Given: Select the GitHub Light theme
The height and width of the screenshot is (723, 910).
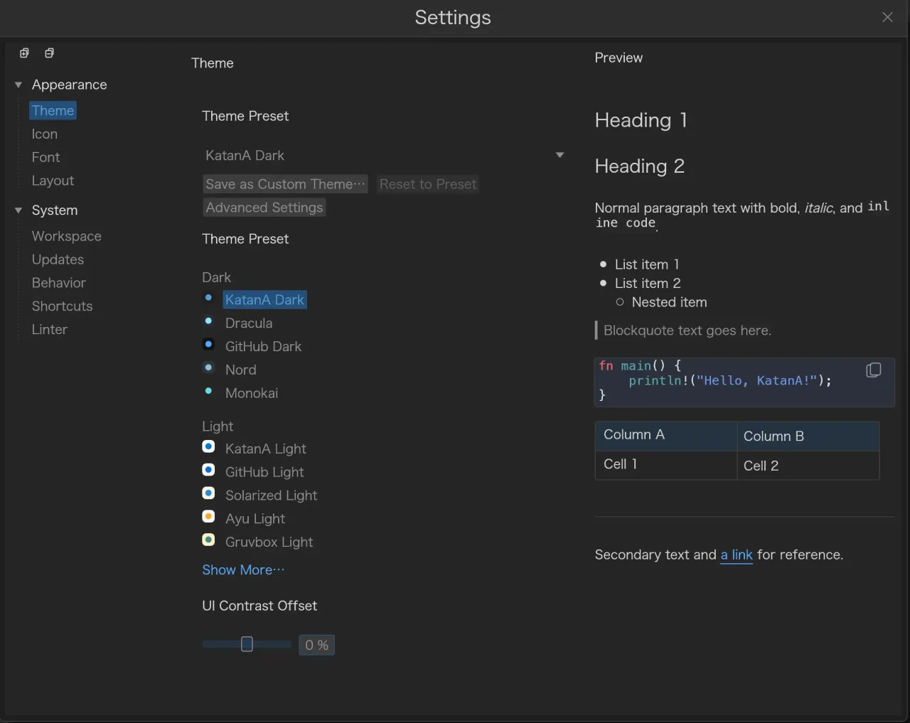Looking at the screenshot, I should point(264,473).
